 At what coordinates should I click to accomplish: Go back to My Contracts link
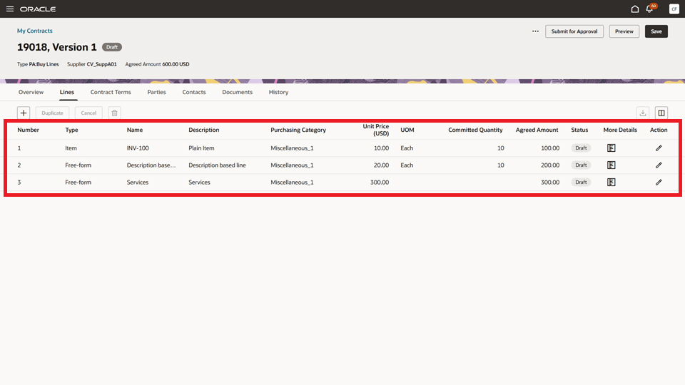tap(34, 31)
